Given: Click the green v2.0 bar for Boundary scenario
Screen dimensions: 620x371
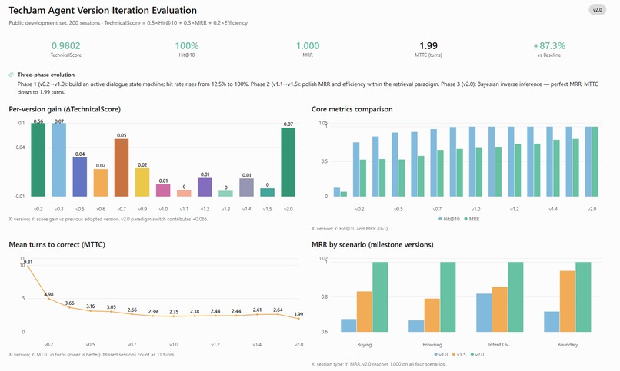Looking at the screenshot, I should tap(583, 296).
